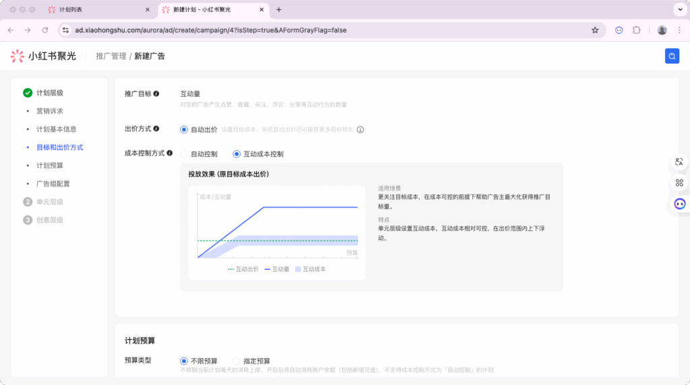
Task: Expand the tab search dropdown arrow
Action: coord(681,9)
